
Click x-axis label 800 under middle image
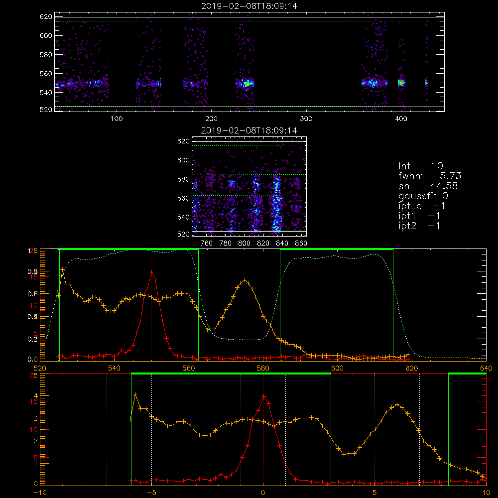244,244
